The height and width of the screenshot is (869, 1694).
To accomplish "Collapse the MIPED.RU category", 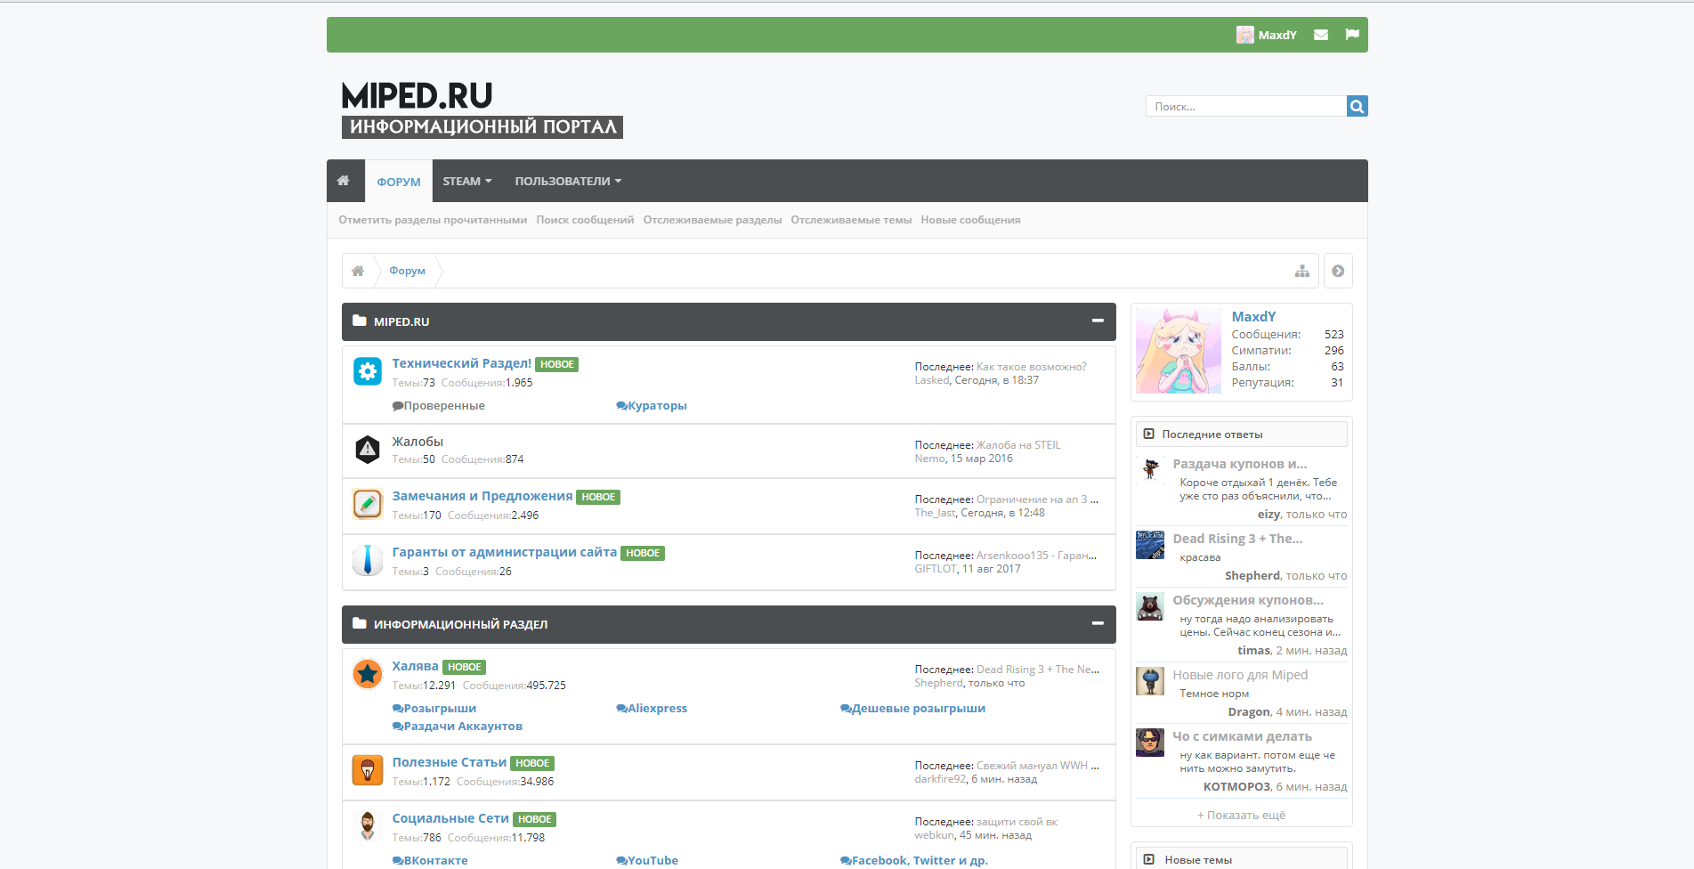I will click(x=1098, y=321).
